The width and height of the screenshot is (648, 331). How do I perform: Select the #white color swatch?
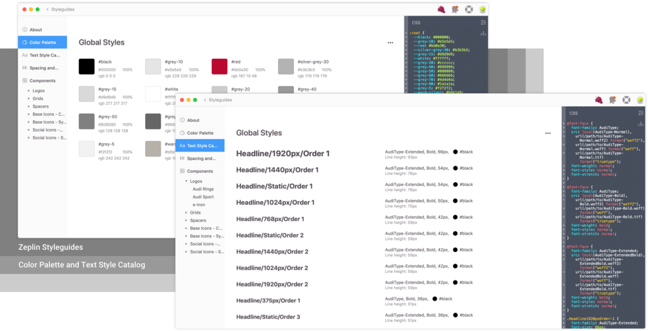(x=153, y=94)
